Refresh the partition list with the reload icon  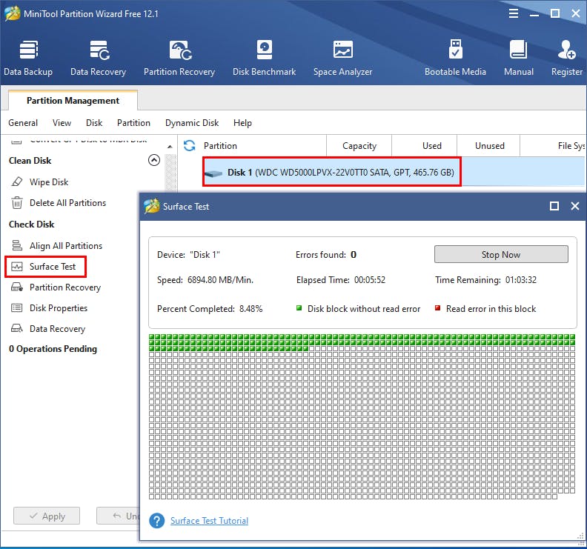point(190,145)
